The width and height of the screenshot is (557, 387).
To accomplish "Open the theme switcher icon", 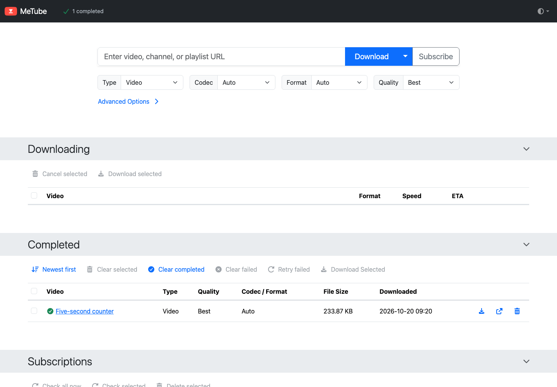I will pyautogui.click(x=543, y=11).
